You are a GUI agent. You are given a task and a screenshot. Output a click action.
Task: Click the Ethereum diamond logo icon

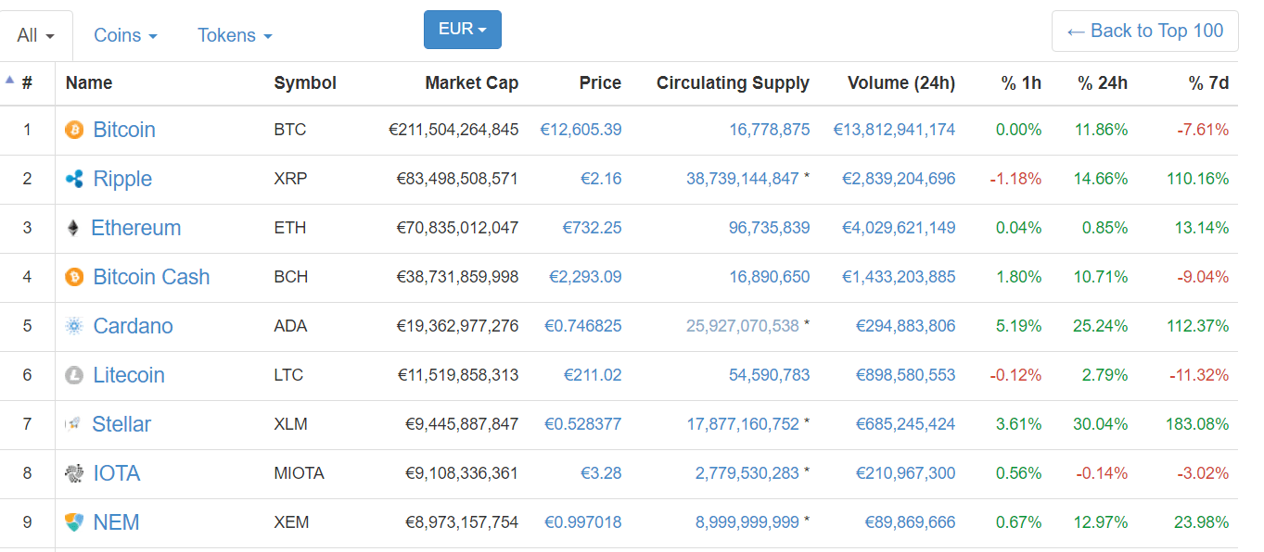click(73, 228)
